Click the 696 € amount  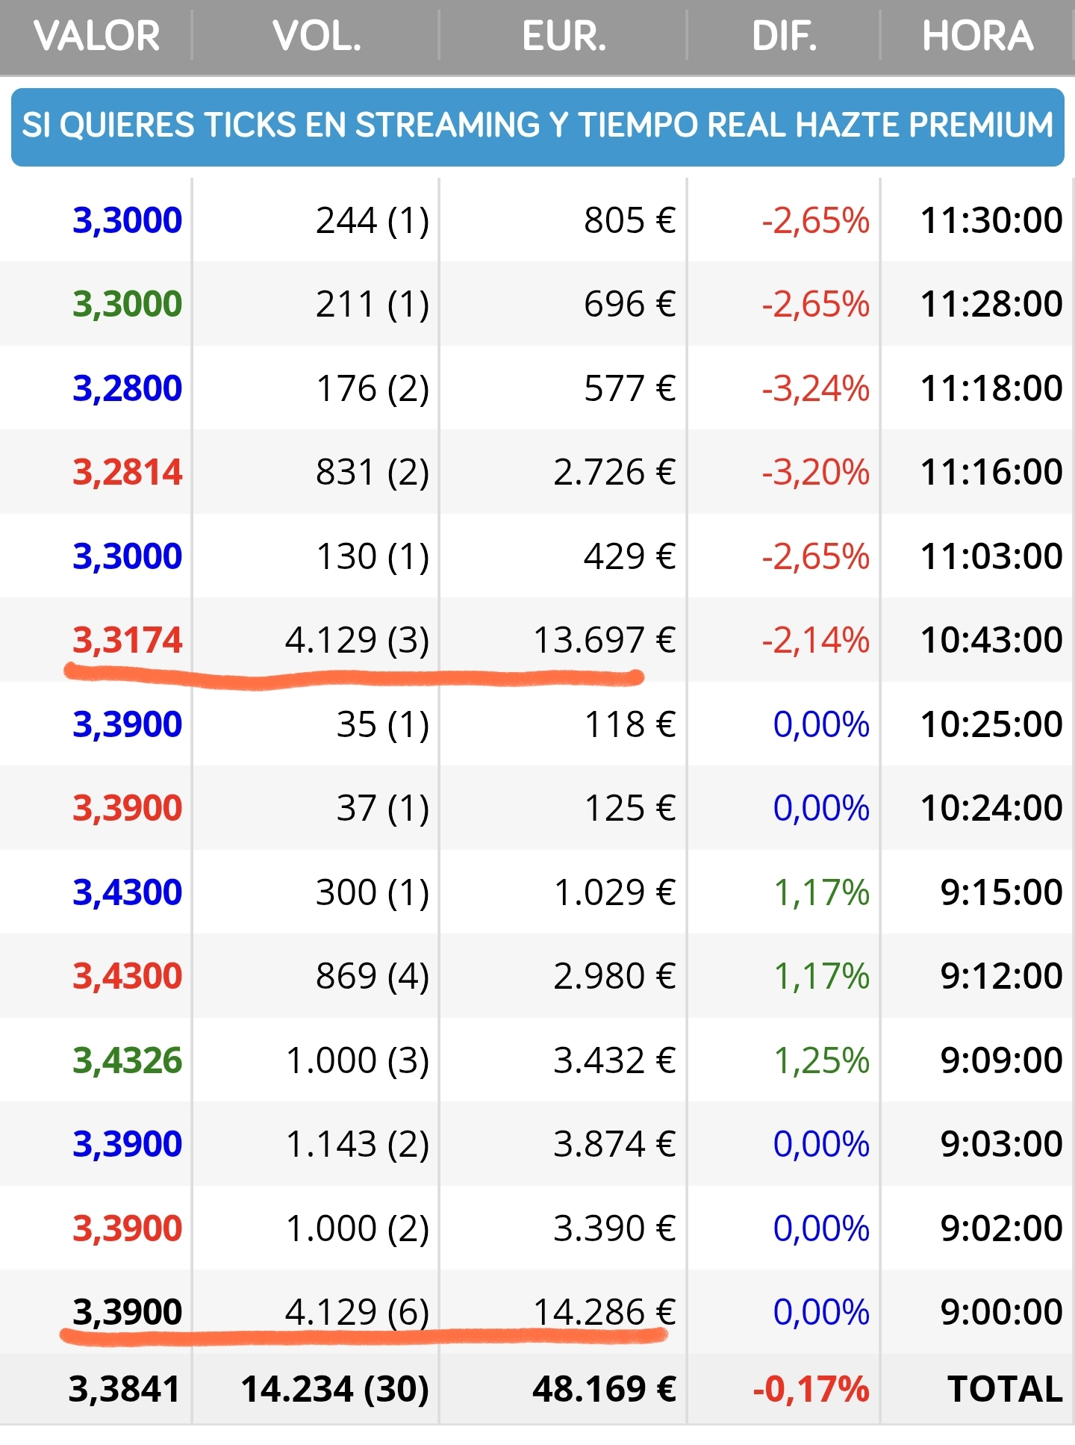(x=629, y=304)
